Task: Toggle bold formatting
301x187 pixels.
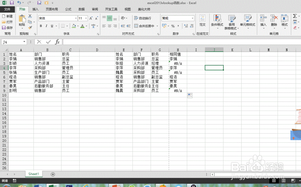Action: (41, 26)
